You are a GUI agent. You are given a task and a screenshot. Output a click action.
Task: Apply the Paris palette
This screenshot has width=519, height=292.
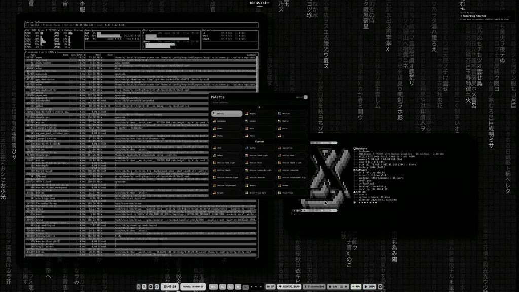click(x=291, y=128)
